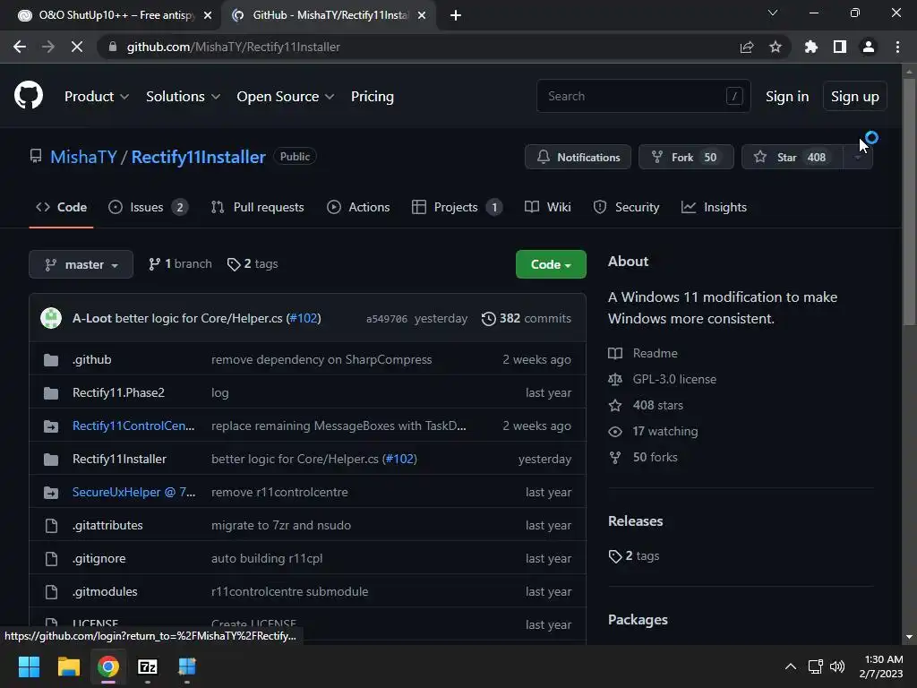
Task: Click the tab search chevron in the title bar
Action: coord(773,13)
